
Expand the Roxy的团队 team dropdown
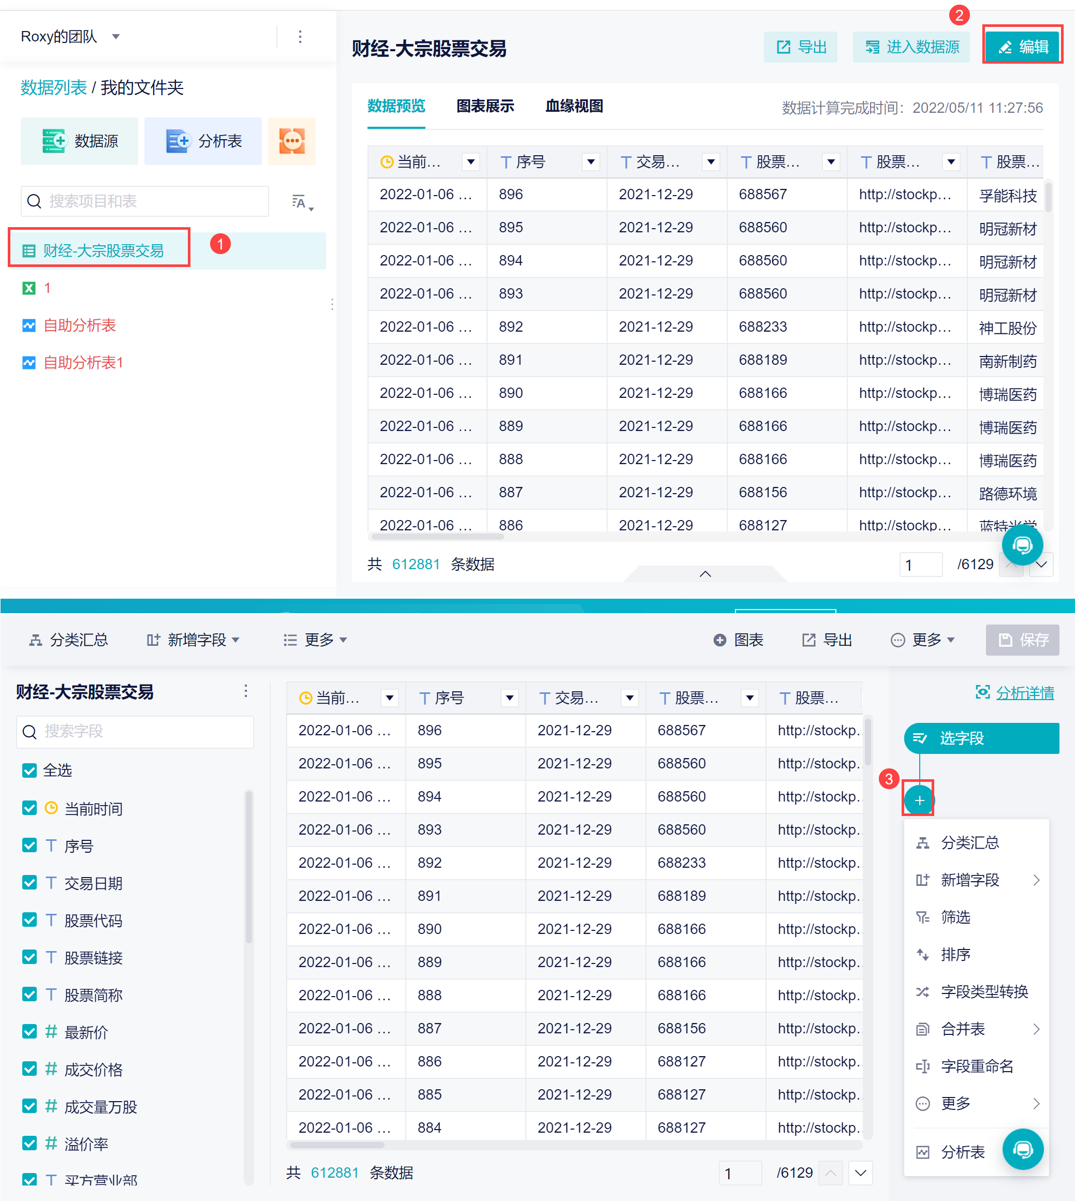click(x=116, y=37)
